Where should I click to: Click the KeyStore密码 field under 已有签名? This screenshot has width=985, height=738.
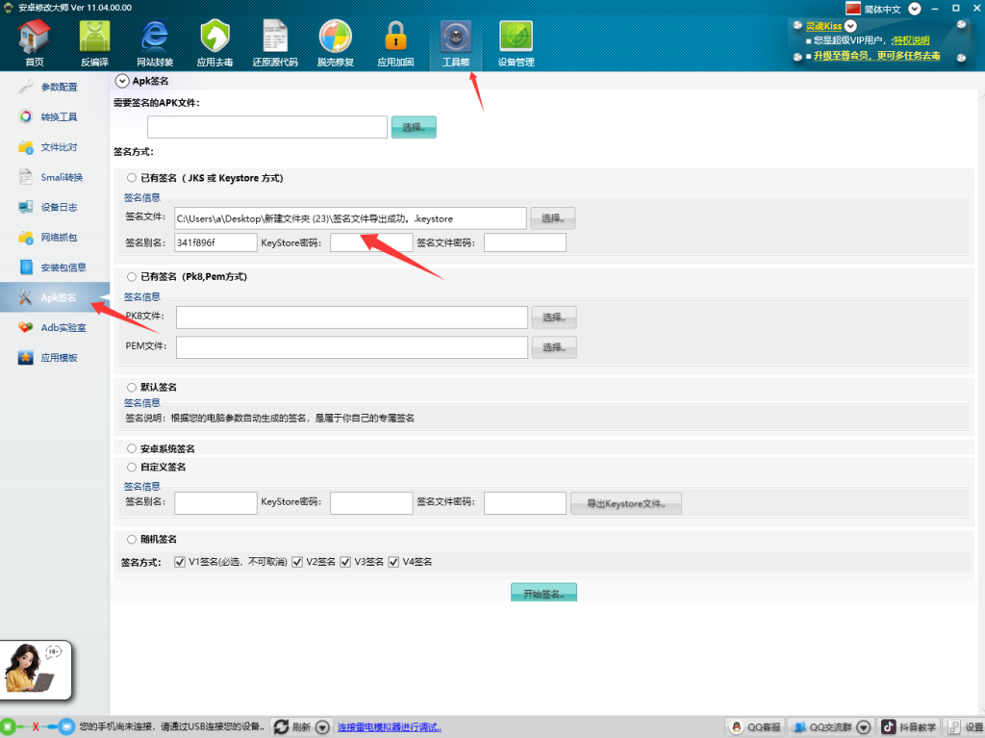pos(371,242)
